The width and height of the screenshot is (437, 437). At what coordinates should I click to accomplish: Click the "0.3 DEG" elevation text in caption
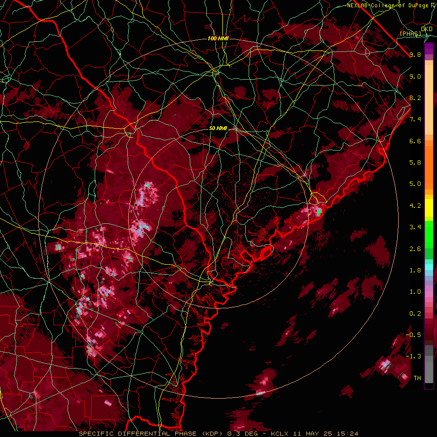(x=243, y=434)
